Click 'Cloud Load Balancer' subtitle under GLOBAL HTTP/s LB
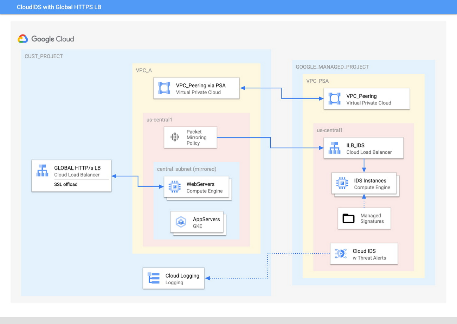 tap(77, 175)
